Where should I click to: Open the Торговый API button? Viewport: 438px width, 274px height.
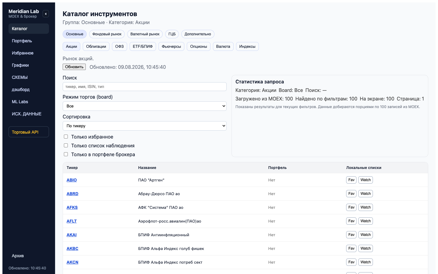[x=29, y=132]
